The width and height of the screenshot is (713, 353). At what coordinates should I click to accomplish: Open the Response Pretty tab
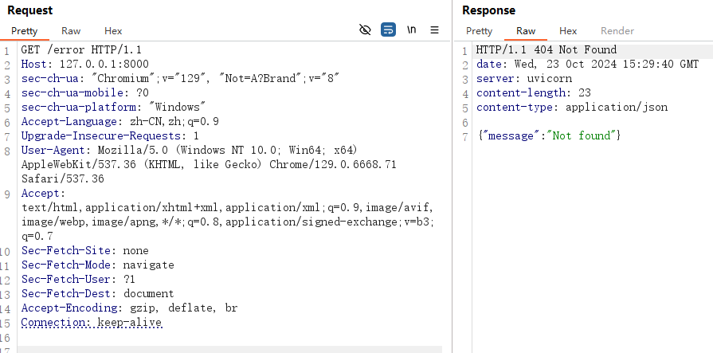pyautogui.click(x=479, y=31)
